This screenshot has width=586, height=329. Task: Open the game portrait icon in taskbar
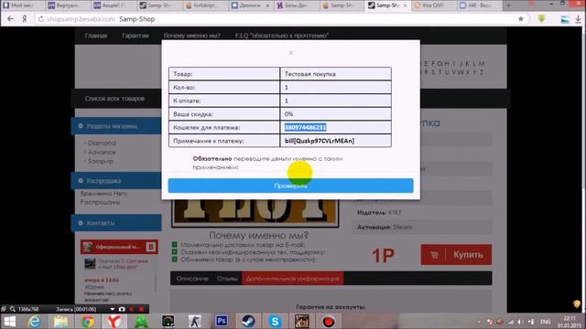tap(301, 321)
